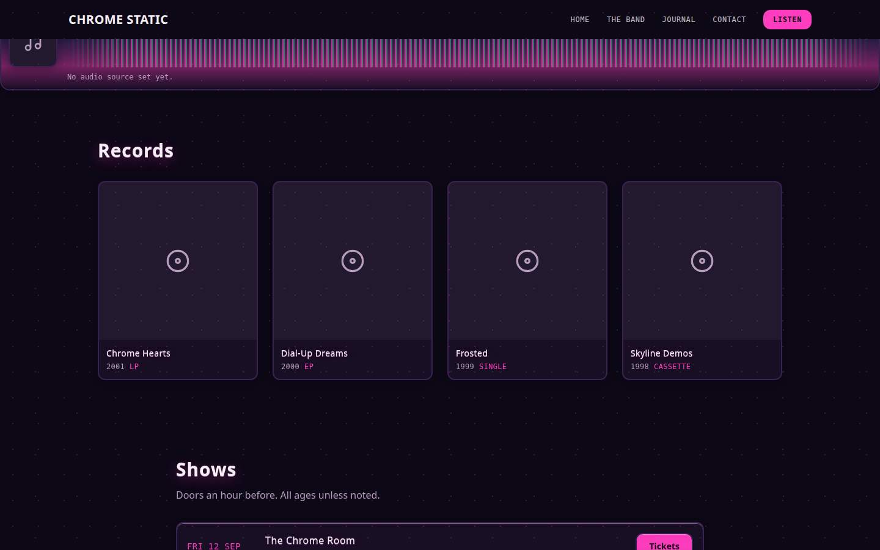Click the Shows section heading
The image size is (880, 550).
tap(206, 469)
